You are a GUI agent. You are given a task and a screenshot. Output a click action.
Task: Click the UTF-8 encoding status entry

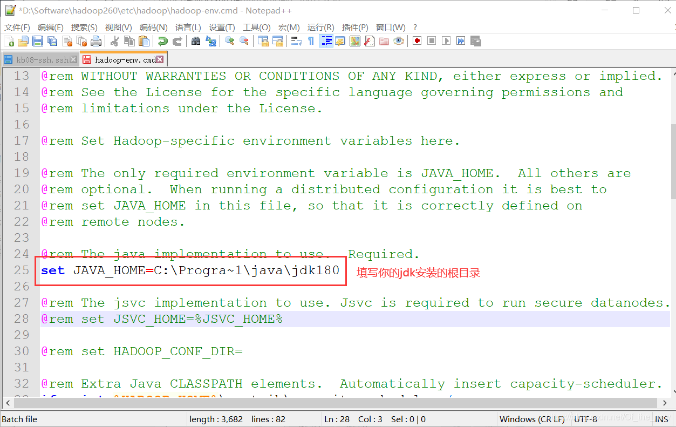(x=586, y=419)
